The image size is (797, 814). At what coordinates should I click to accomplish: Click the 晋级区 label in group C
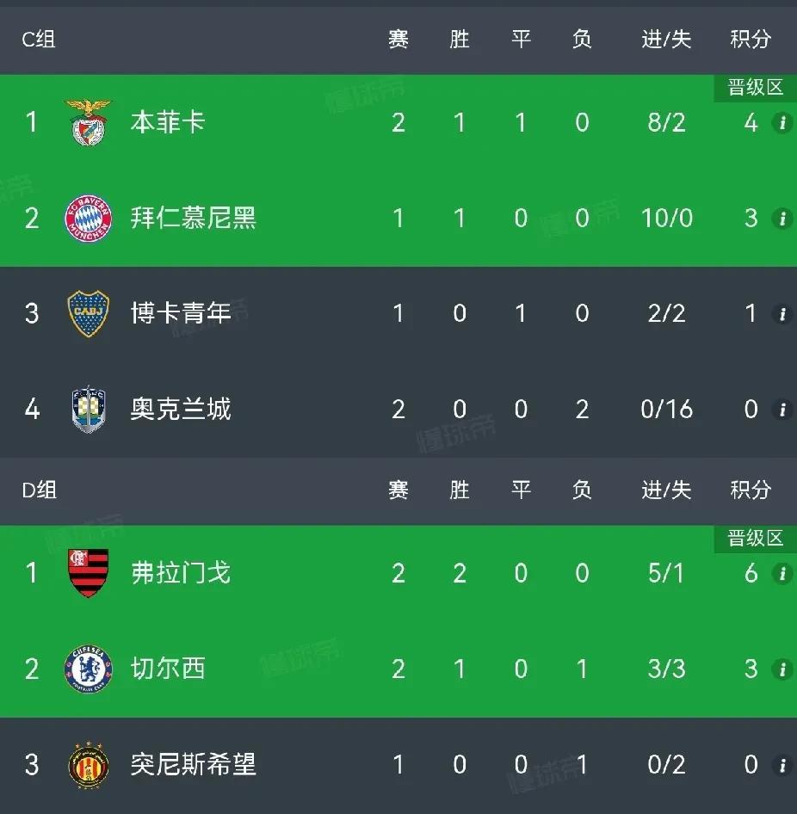click(x=755, y=87)
